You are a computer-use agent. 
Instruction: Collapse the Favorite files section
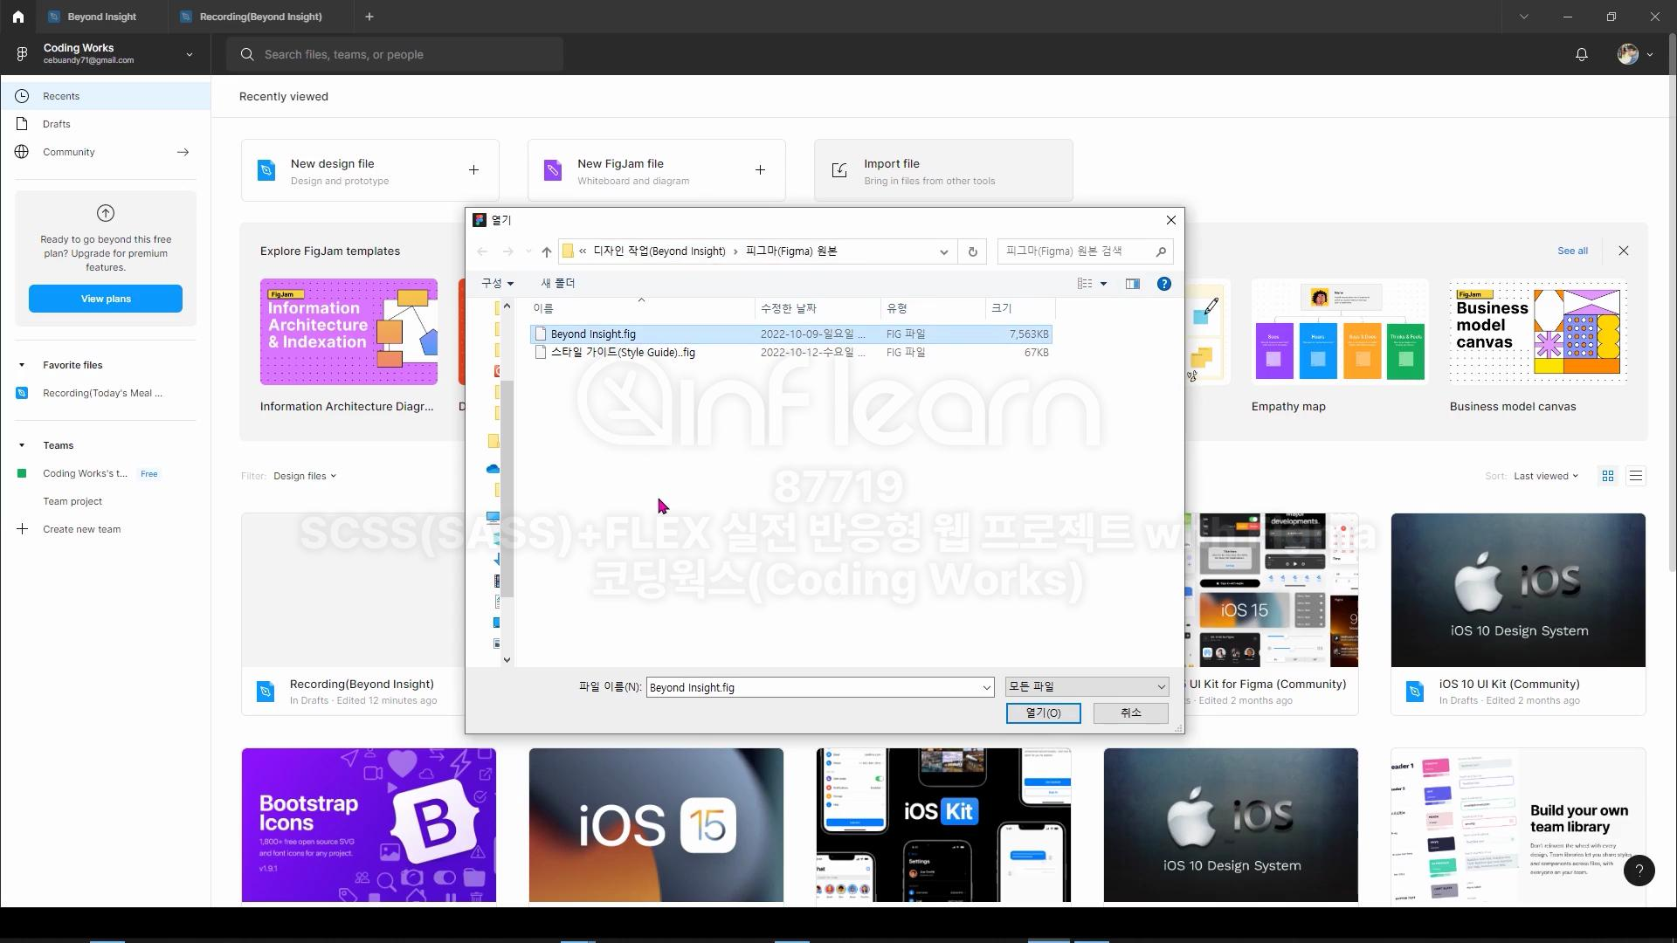(22, 365)
